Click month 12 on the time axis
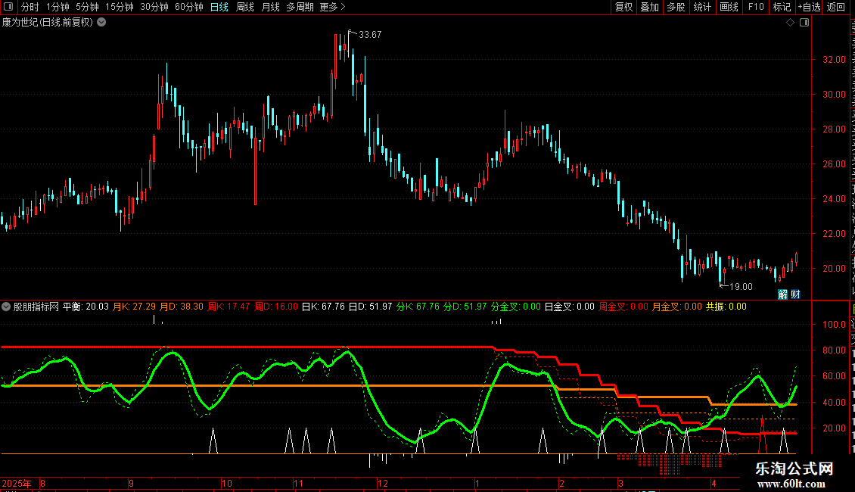 [383, 483]
